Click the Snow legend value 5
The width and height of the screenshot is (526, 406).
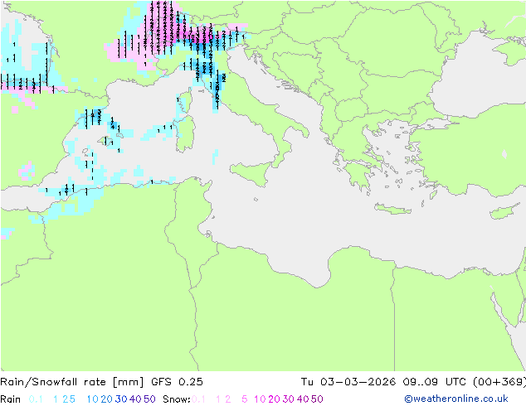tap(245, 399)
